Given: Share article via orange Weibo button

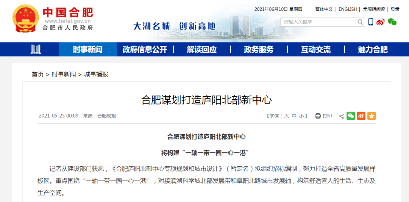Looking at the screenshot, I should click(361, 116).
